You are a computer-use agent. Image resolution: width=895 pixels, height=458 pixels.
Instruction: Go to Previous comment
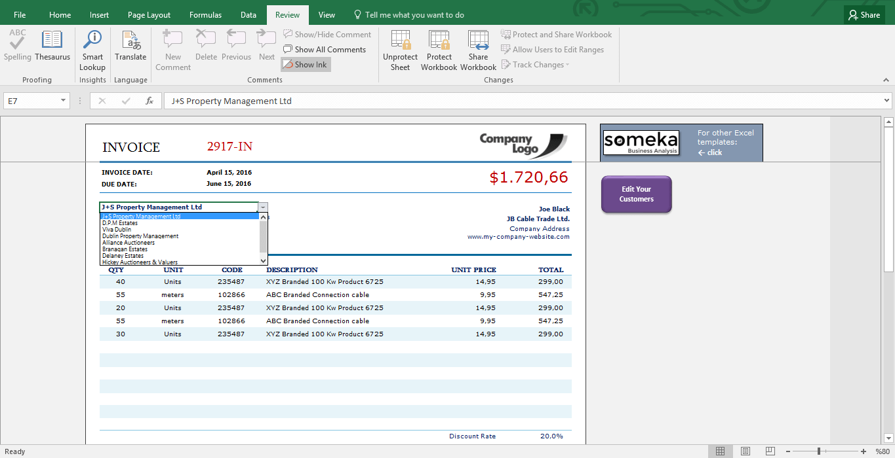(x=236, y=45)
